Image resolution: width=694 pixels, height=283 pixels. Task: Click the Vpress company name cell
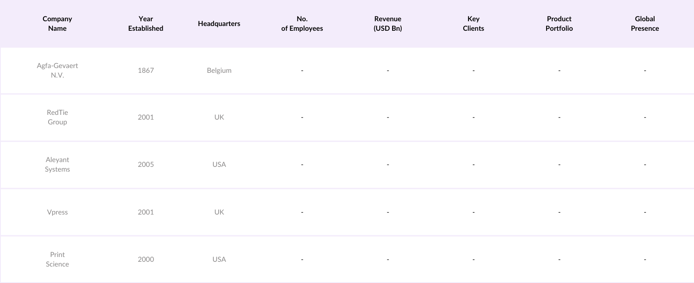tap(57, 212)
